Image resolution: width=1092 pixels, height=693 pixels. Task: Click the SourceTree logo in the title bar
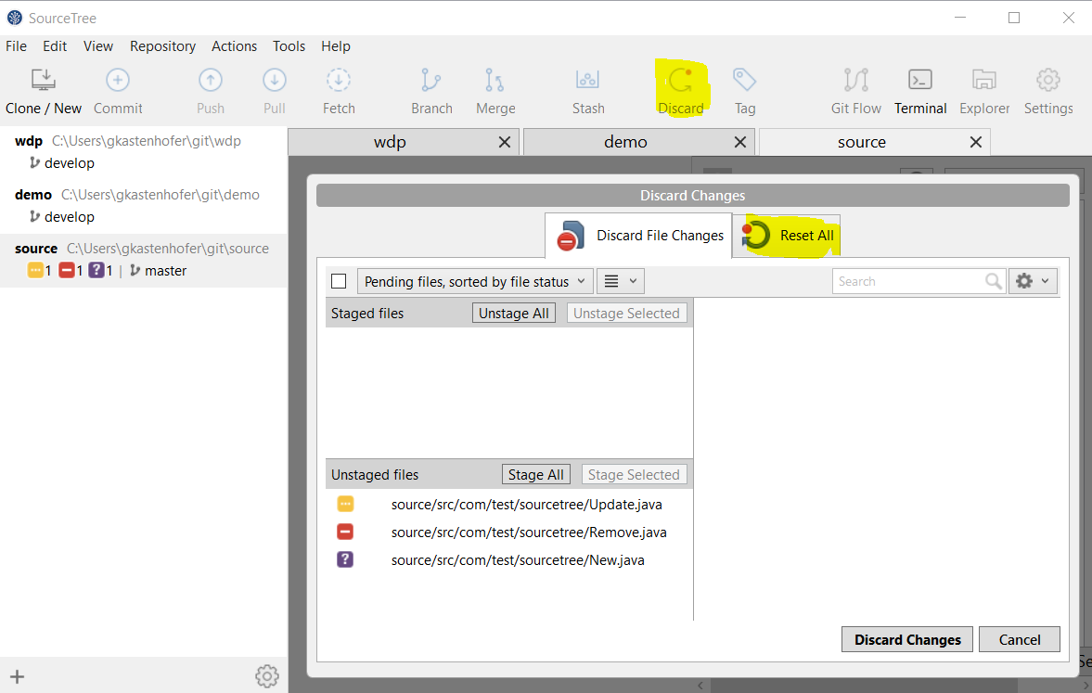point(15,18)
